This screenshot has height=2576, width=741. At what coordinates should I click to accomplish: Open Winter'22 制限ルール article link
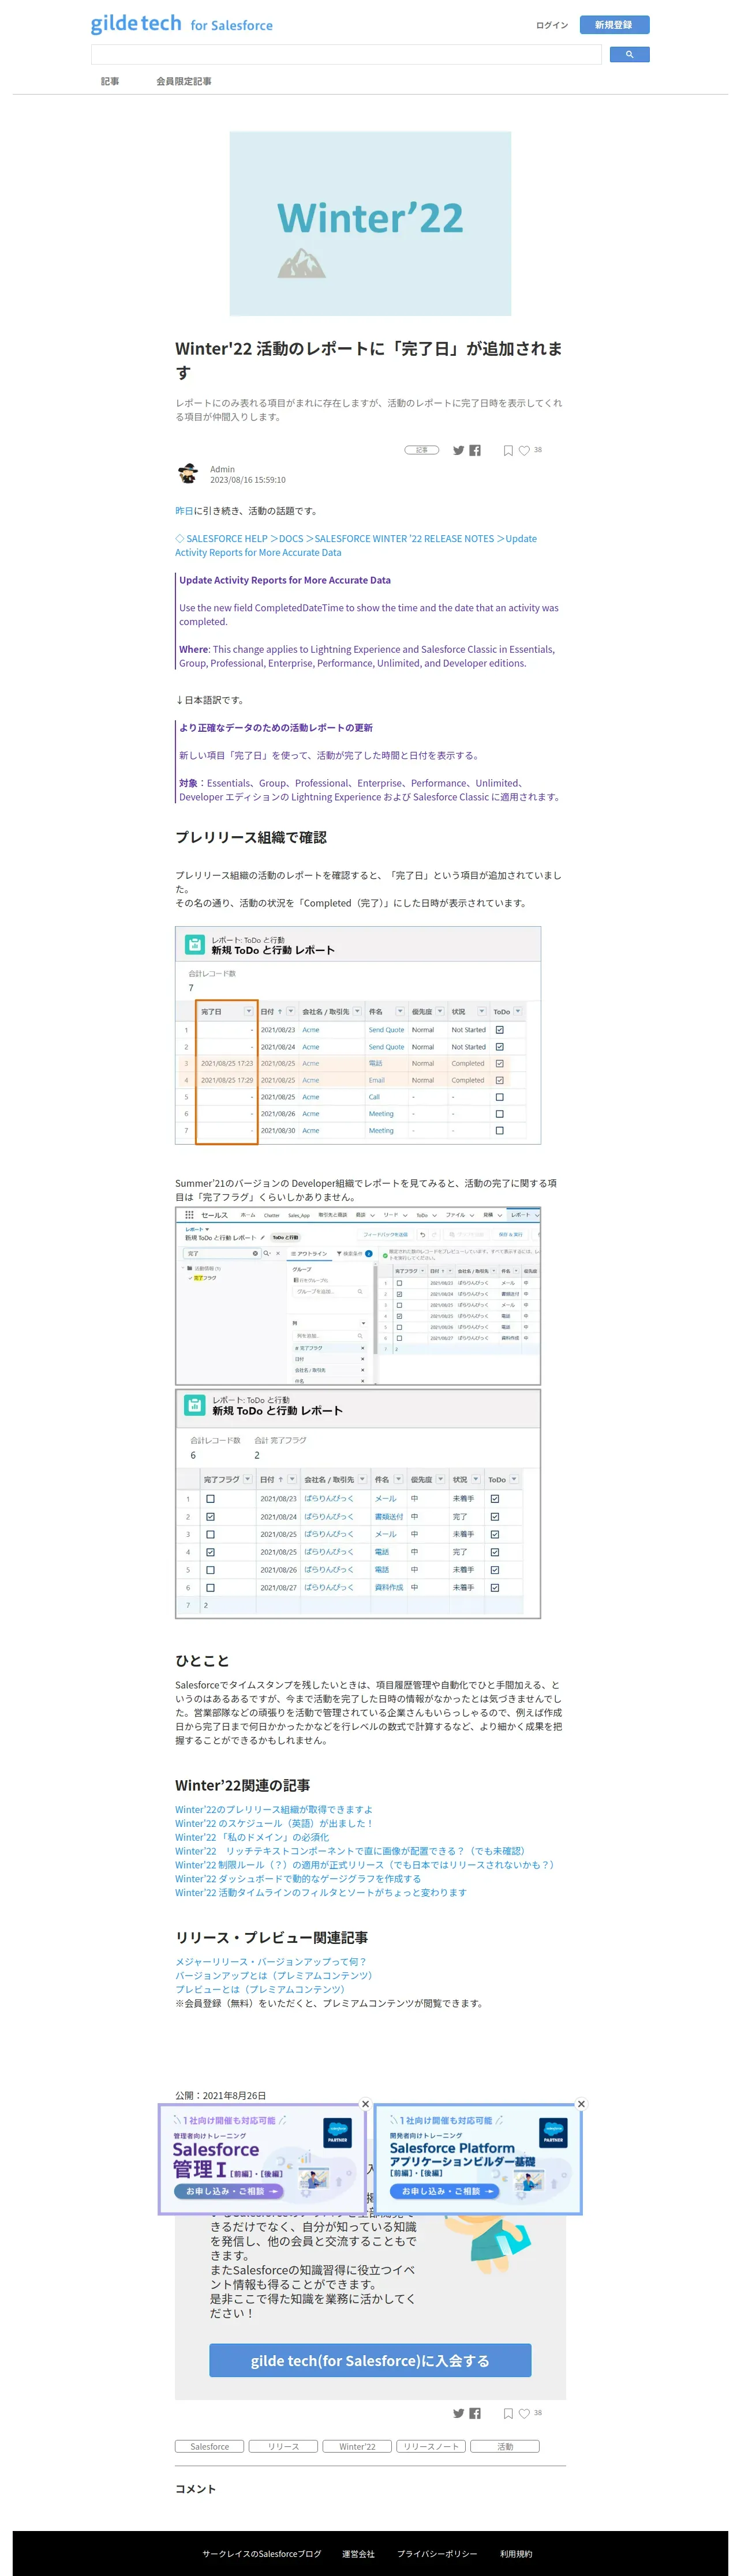[365, 1865]
